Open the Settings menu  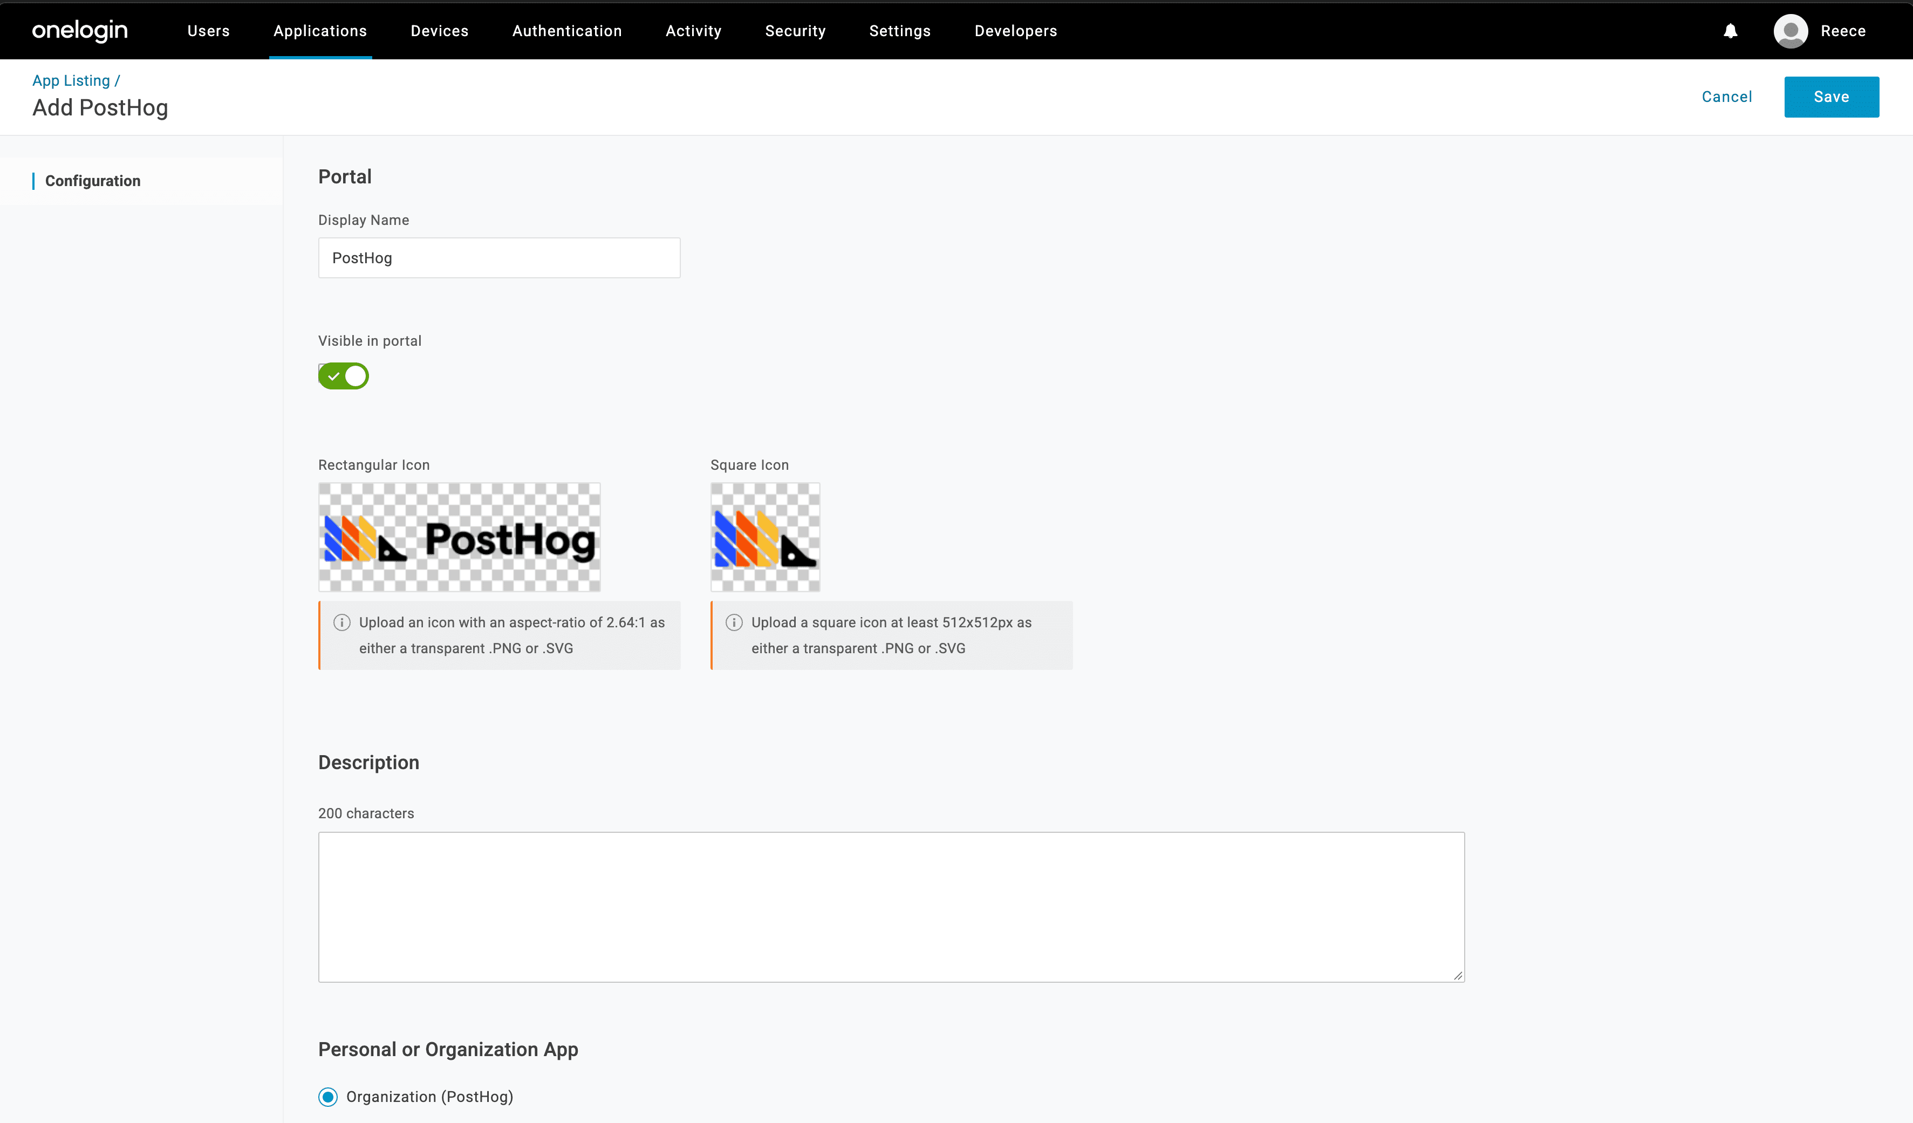pyautogui.click(x=899, y=31)
